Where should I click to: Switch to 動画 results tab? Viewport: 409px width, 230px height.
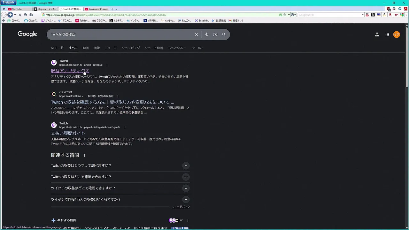(x=86, y=48)
